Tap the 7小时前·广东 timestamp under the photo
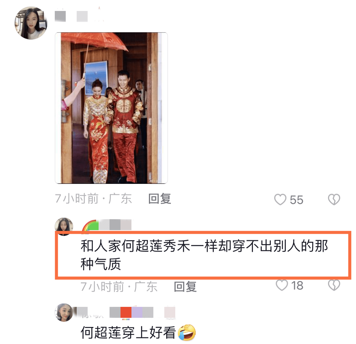Image resolution: width=356 pixels, height=344 pixels. [x=93, y=198]
